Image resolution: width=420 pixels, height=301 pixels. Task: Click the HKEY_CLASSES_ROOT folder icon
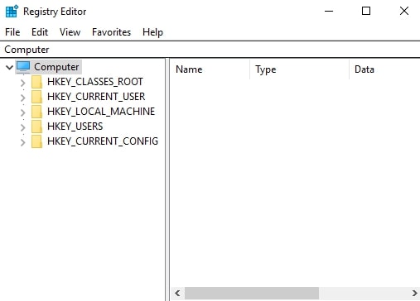point(36,82)
